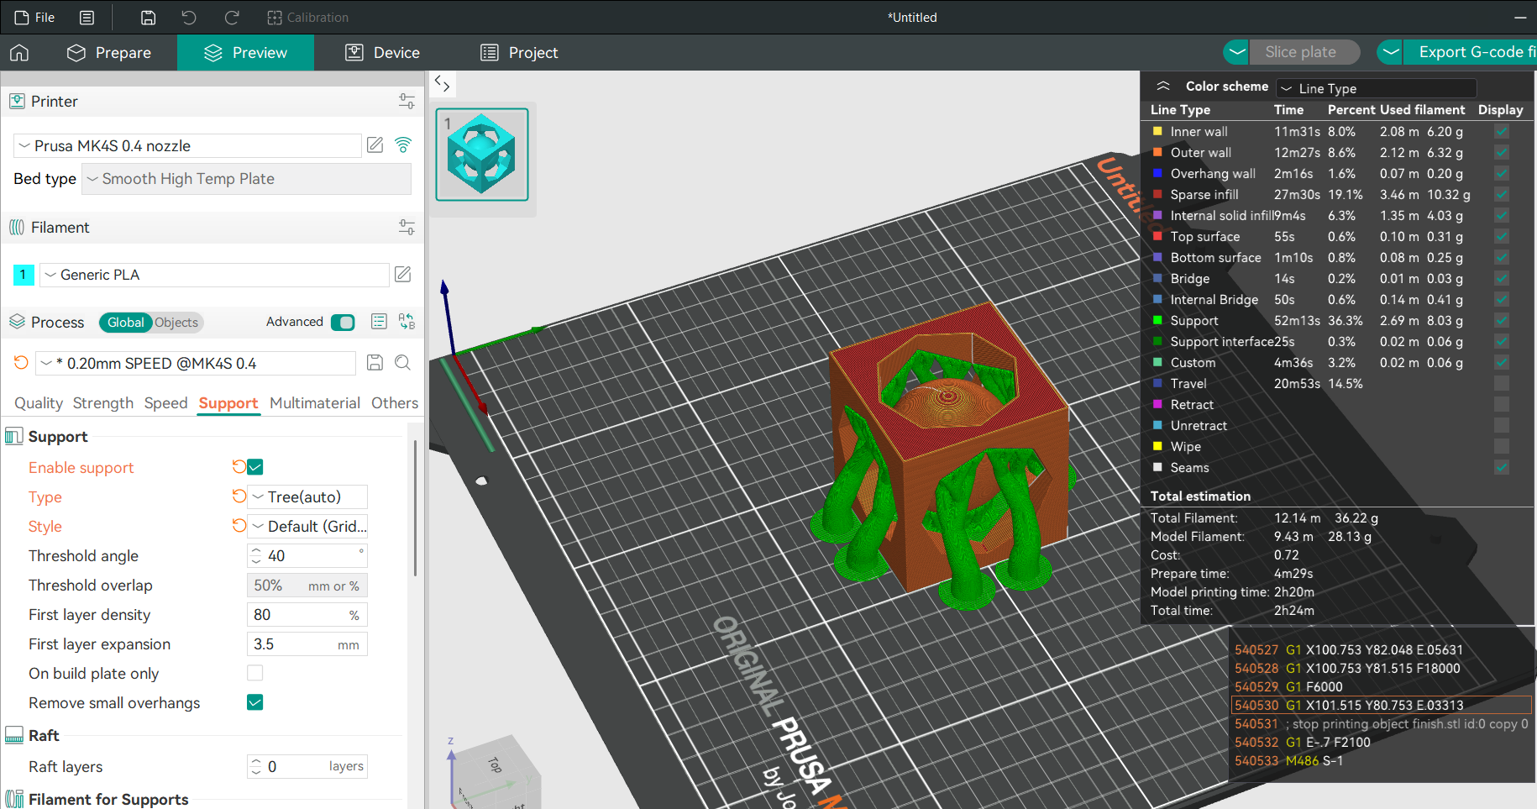Click the Outer wall orange color swatch
Viewport: 1537px width, 809px height.
click(x=1157, y=152)
